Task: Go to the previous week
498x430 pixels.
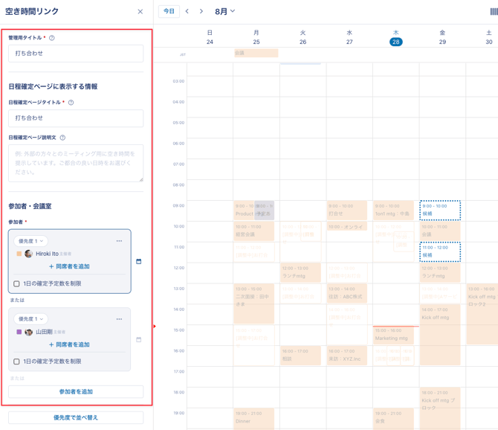Action: (x=187, y=12)
